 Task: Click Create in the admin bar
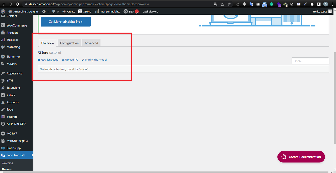click(x=69, y=11)
